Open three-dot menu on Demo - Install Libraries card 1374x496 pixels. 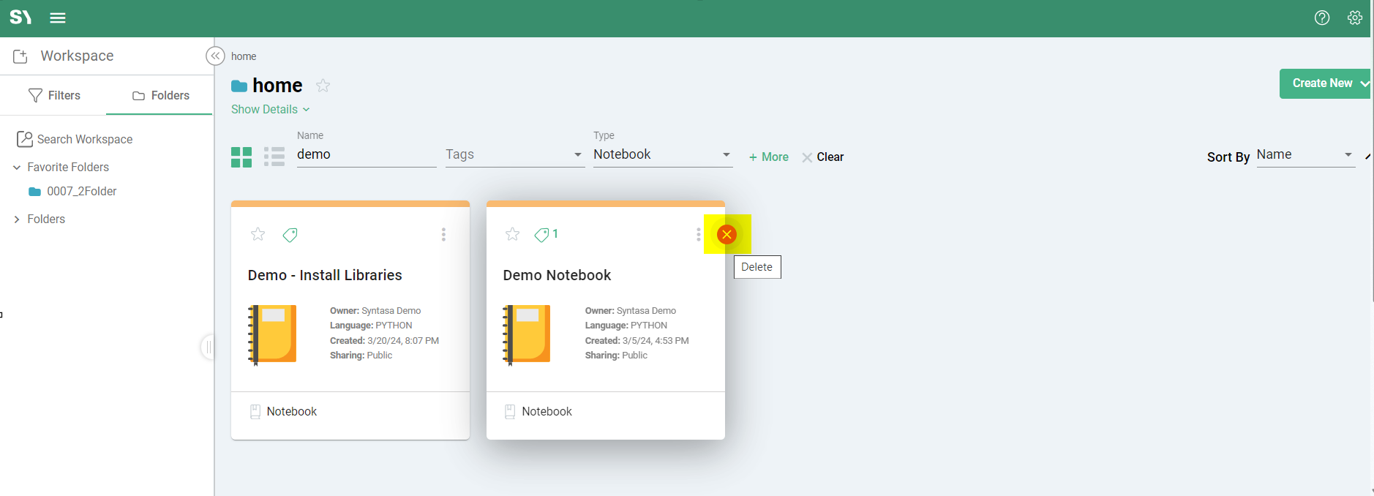click(x=443, y=234)
